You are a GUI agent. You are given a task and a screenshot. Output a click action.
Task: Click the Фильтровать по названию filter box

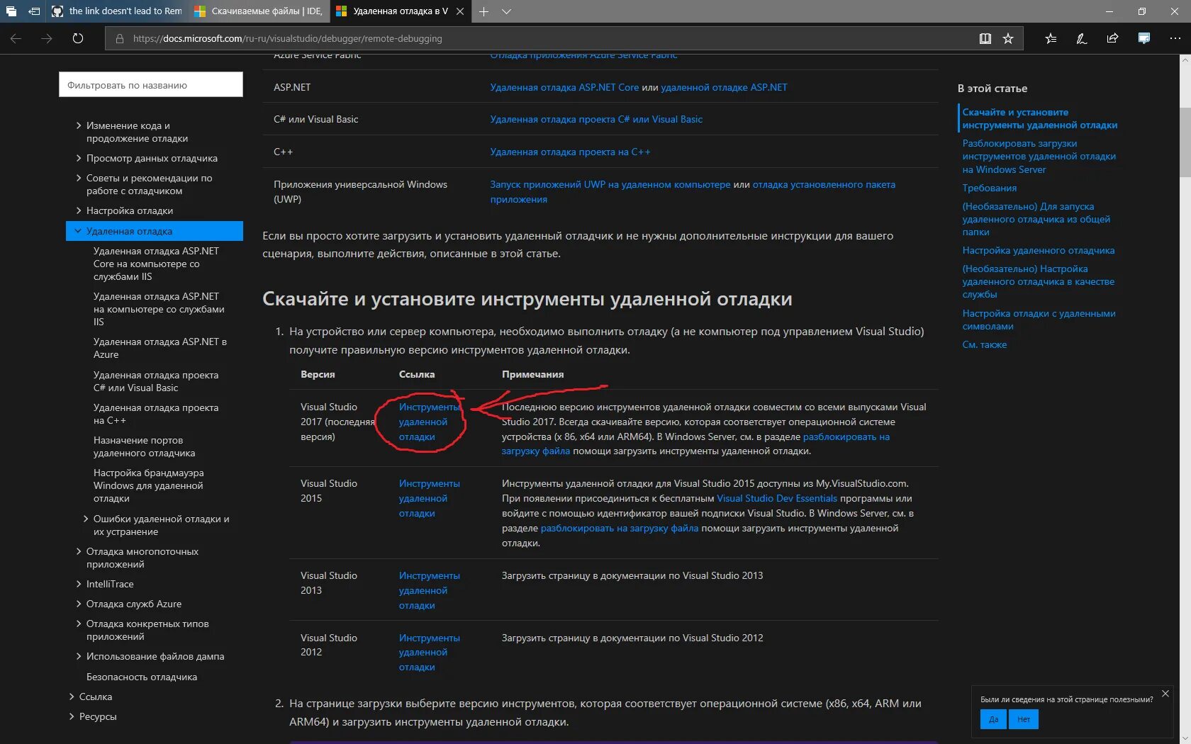(151, 85)
